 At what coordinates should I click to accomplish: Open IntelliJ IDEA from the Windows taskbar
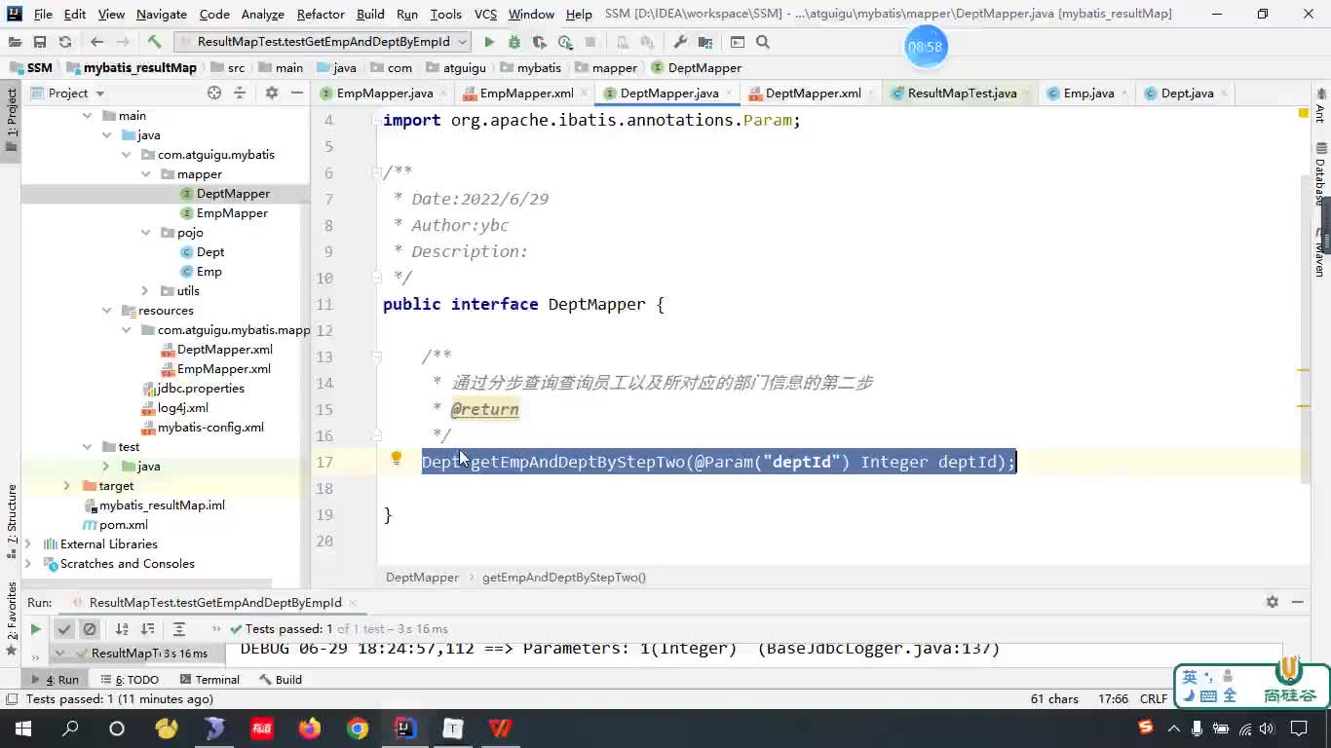click(405, 728)
